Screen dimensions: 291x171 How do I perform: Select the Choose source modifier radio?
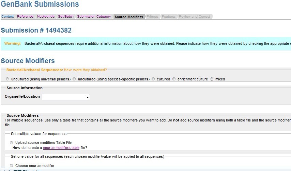(12, 166)
